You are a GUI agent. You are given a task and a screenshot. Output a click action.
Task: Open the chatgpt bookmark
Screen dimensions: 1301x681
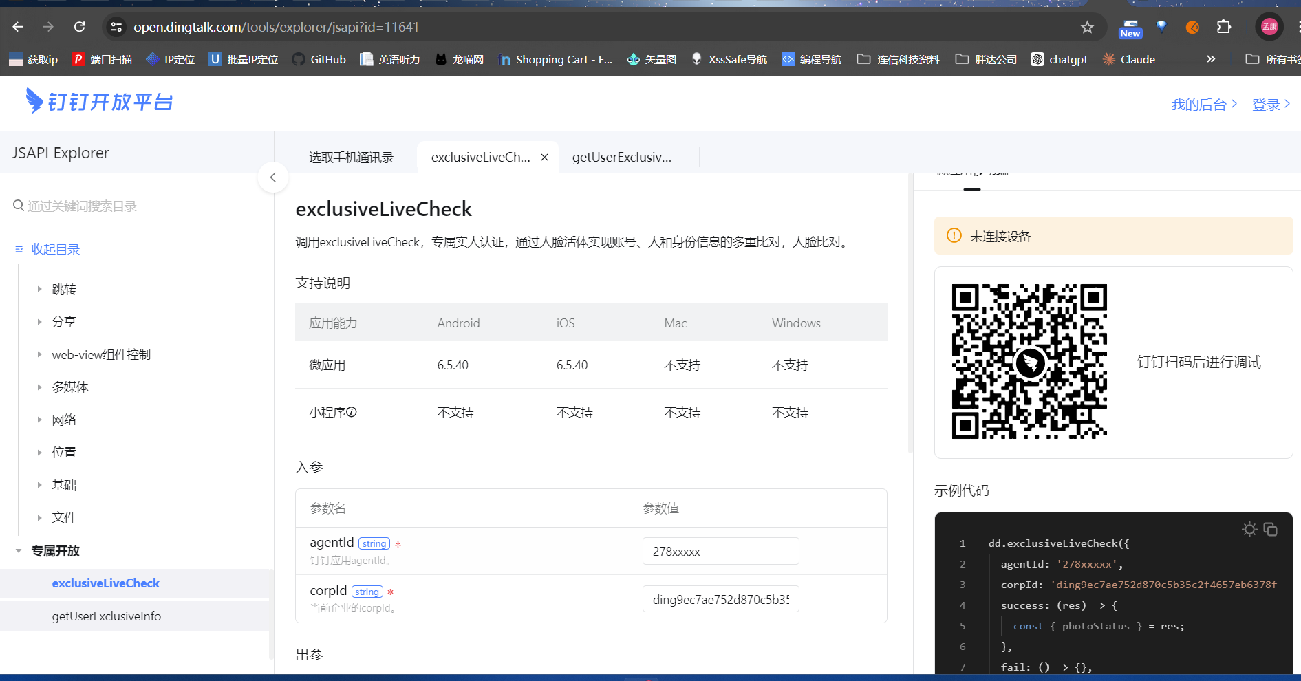tap(1059, 59)
